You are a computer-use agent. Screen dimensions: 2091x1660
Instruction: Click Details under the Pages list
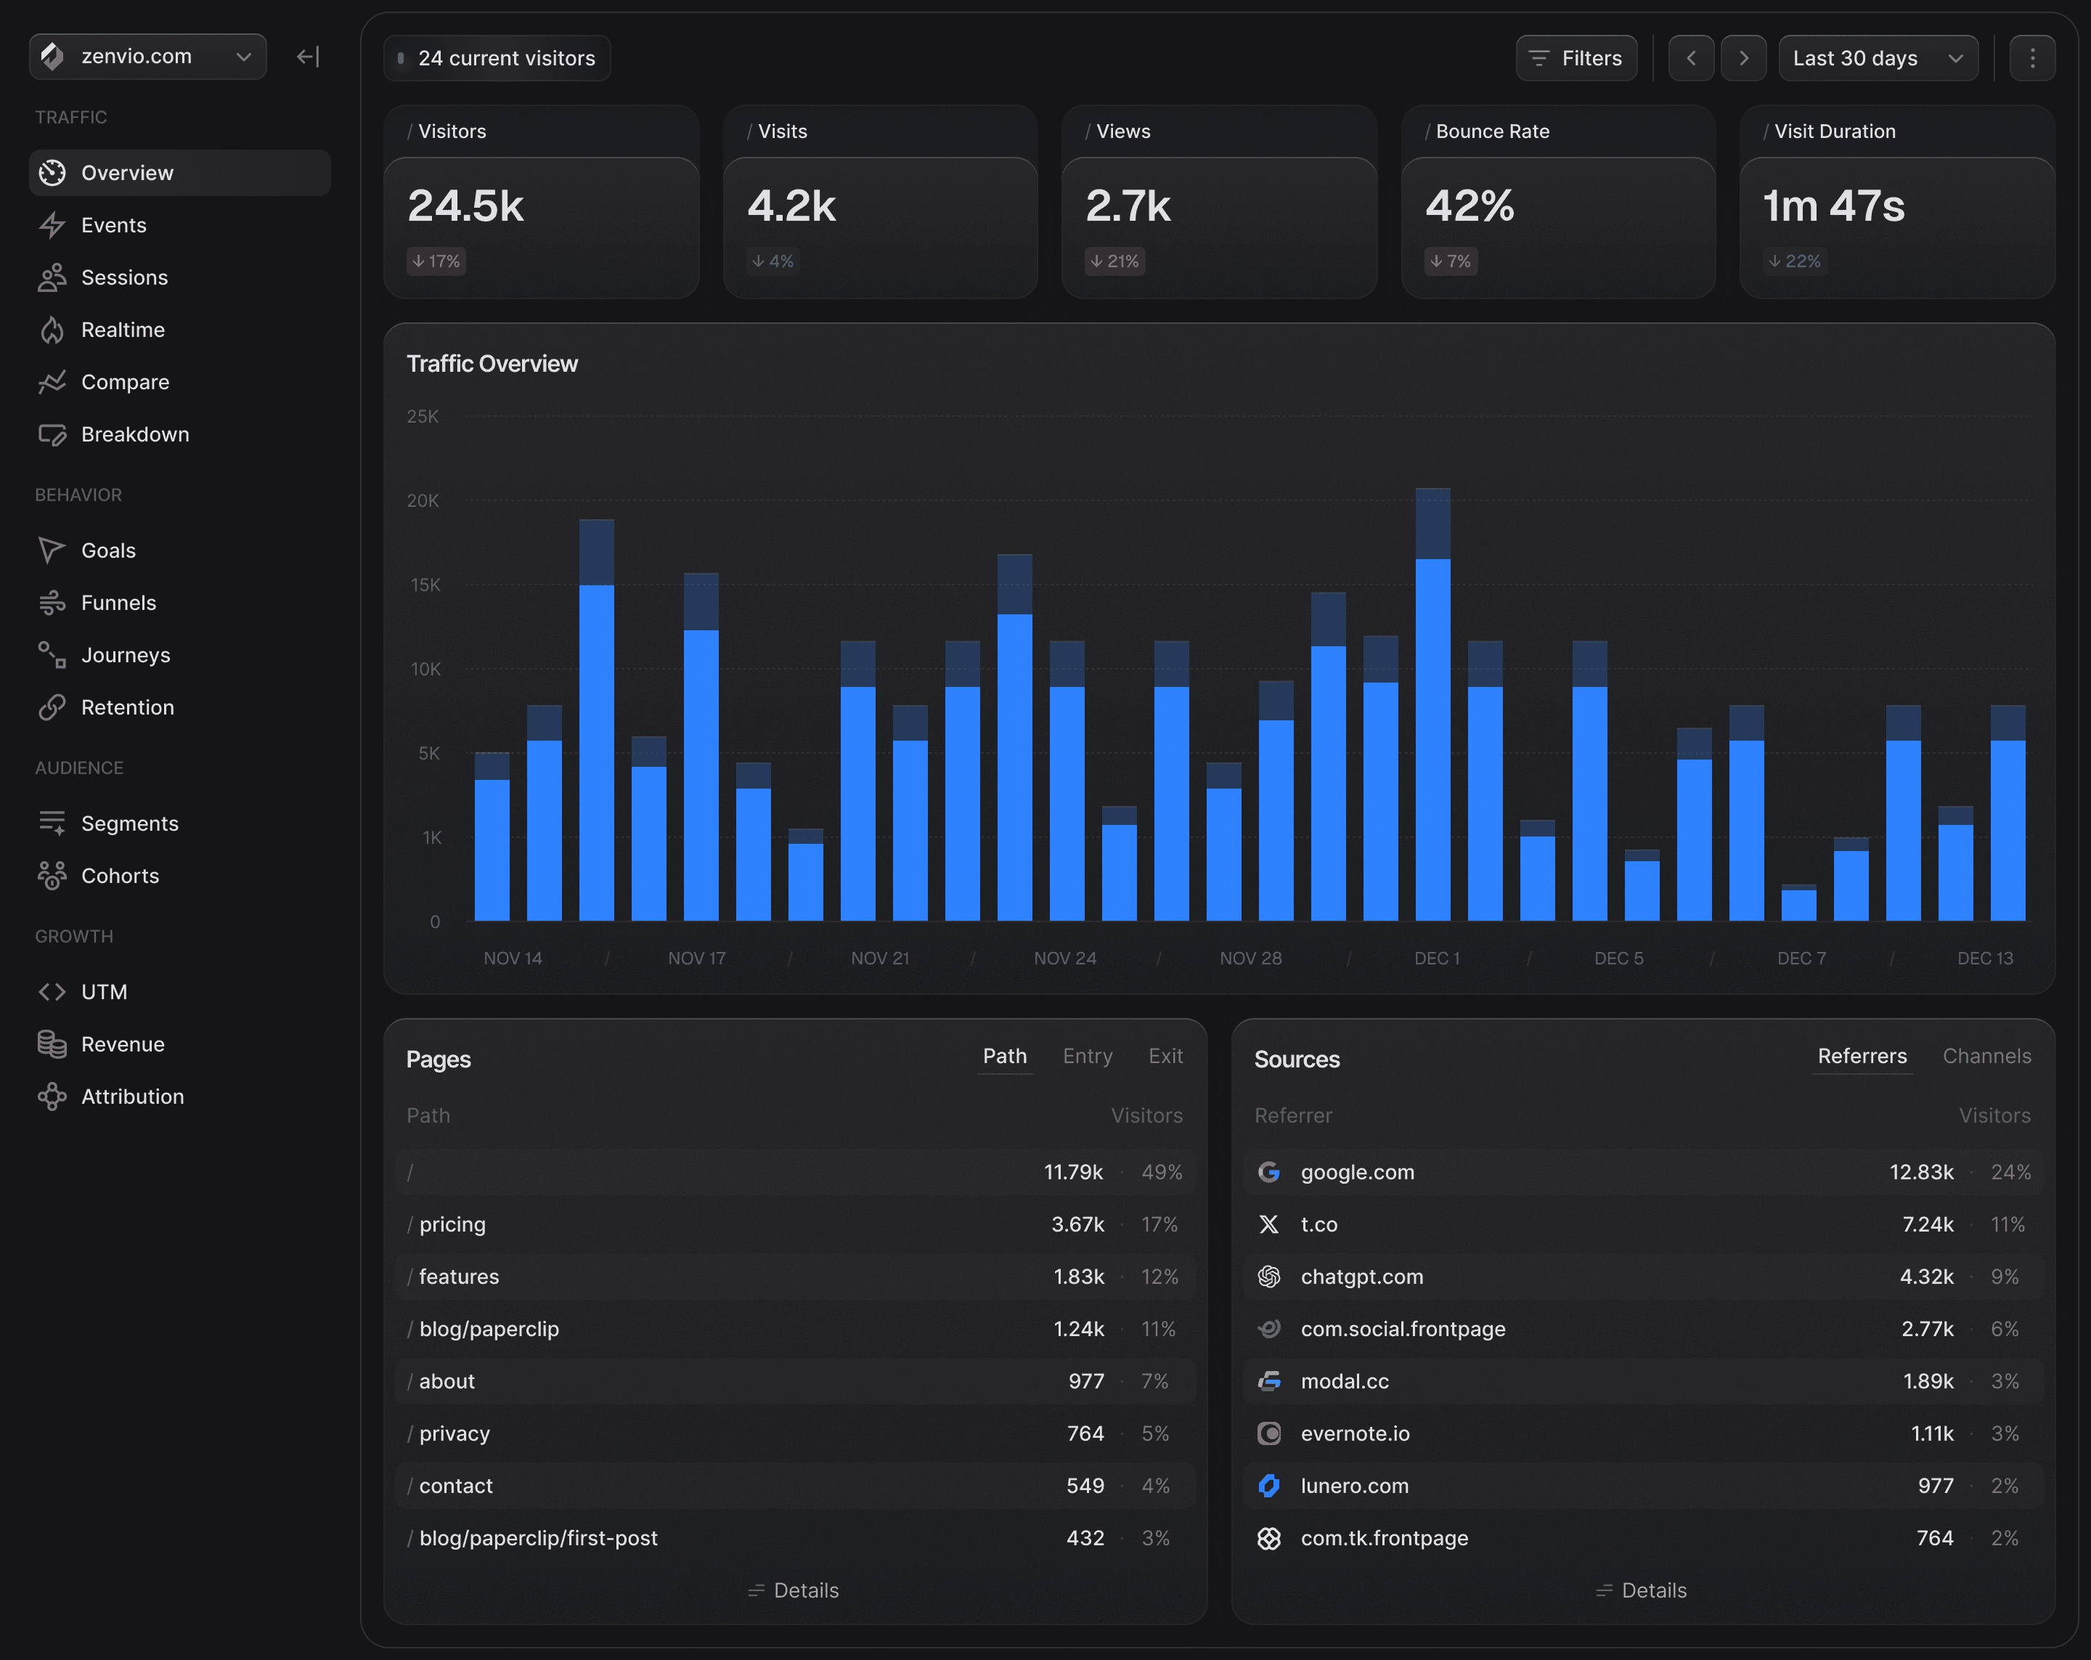coord(794,1590)
